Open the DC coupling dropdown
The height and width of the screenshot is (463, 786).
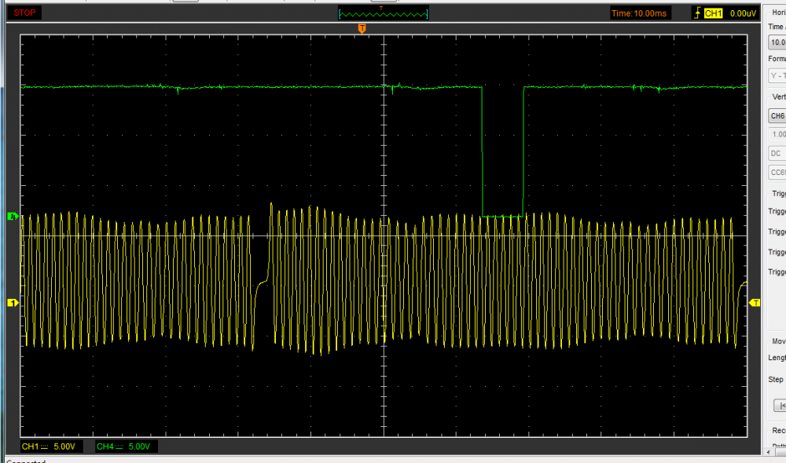[777, 153]
